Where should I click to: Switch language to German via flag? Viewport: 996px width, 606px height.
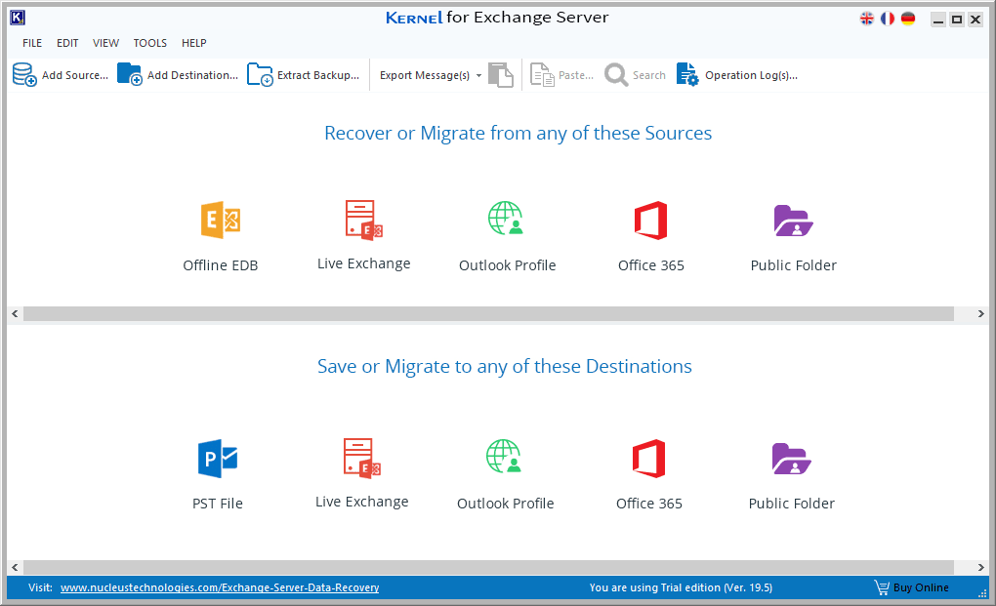point(908,20)
